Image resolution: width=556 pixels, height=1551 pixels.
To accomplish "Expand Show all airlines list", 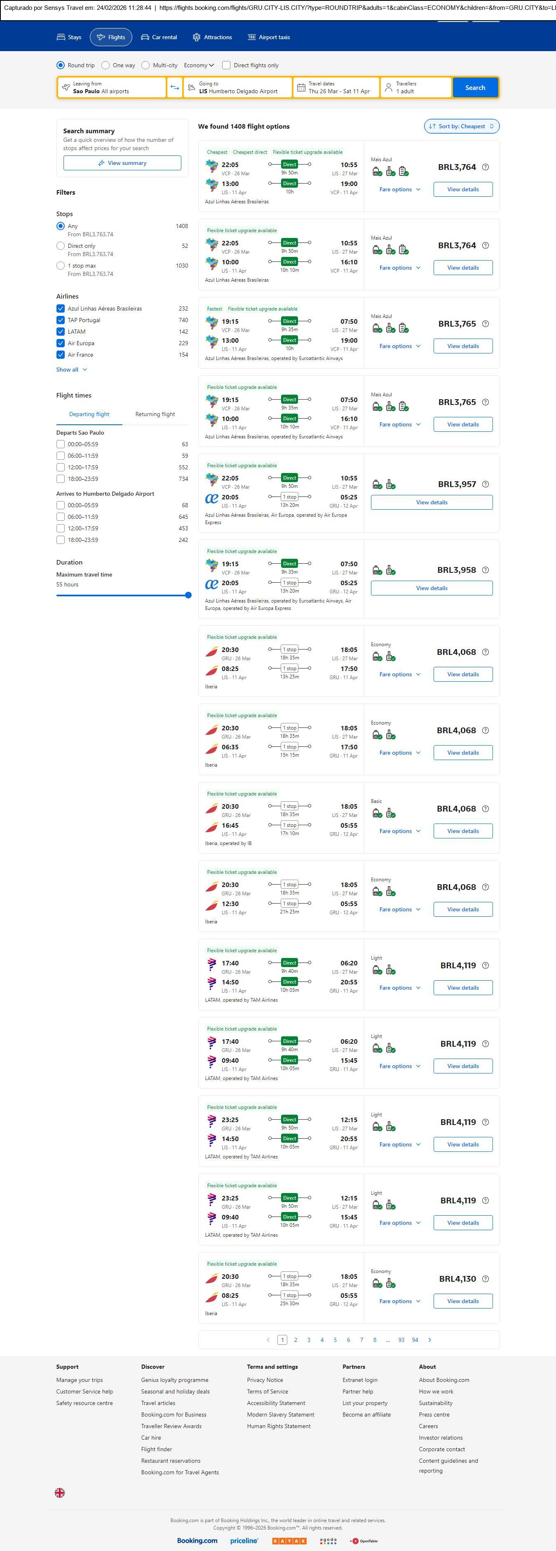I will (x=72, y=370).
